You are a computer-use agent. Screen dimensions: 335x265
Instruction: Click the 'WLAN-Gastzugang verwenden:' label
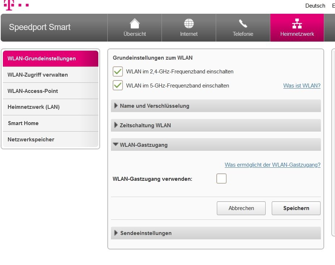point(153,179)
